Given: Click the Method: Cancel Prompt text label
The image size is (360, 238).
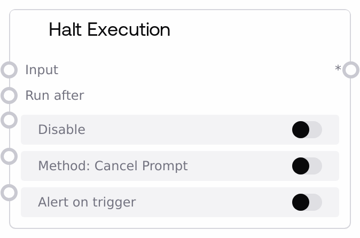Looking at the screenshot, I should [113, 166].
